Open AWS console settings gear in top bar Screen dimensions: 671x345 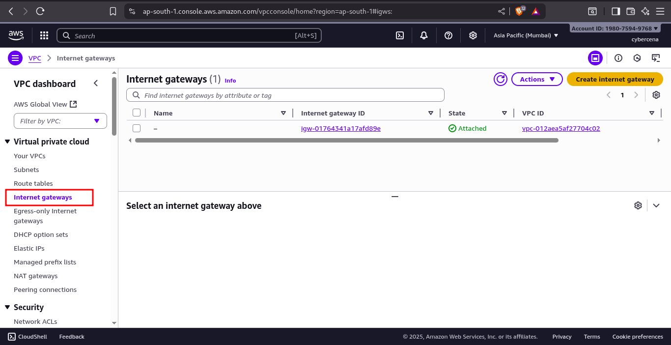[473, 35]
